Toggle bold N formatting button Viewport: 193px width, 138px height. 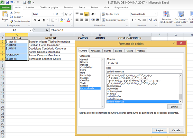point(34,20)
